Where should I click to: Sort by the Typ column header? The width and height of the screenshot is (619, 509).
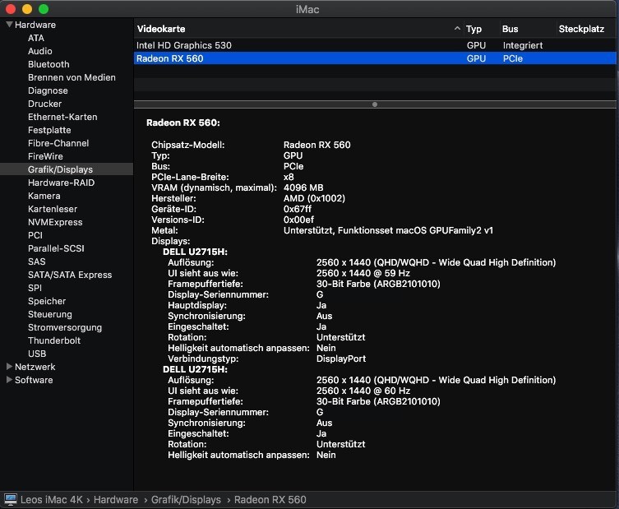point(474,29)
